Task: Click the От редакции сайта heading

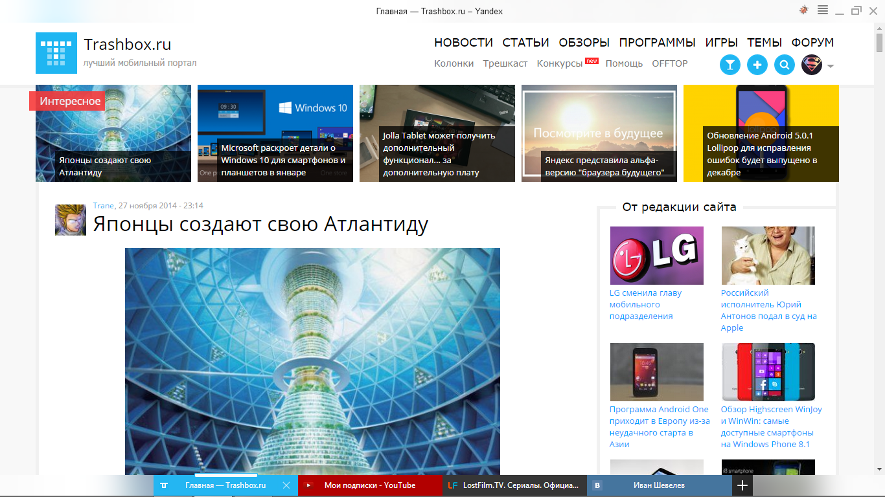Action: point(679,207)
